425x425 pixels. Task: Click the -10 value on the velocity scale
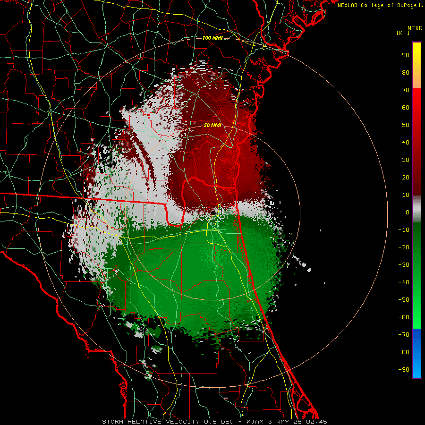[x=404, y=230]
